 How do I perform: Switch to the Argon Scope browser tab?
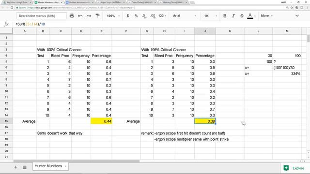111,2
